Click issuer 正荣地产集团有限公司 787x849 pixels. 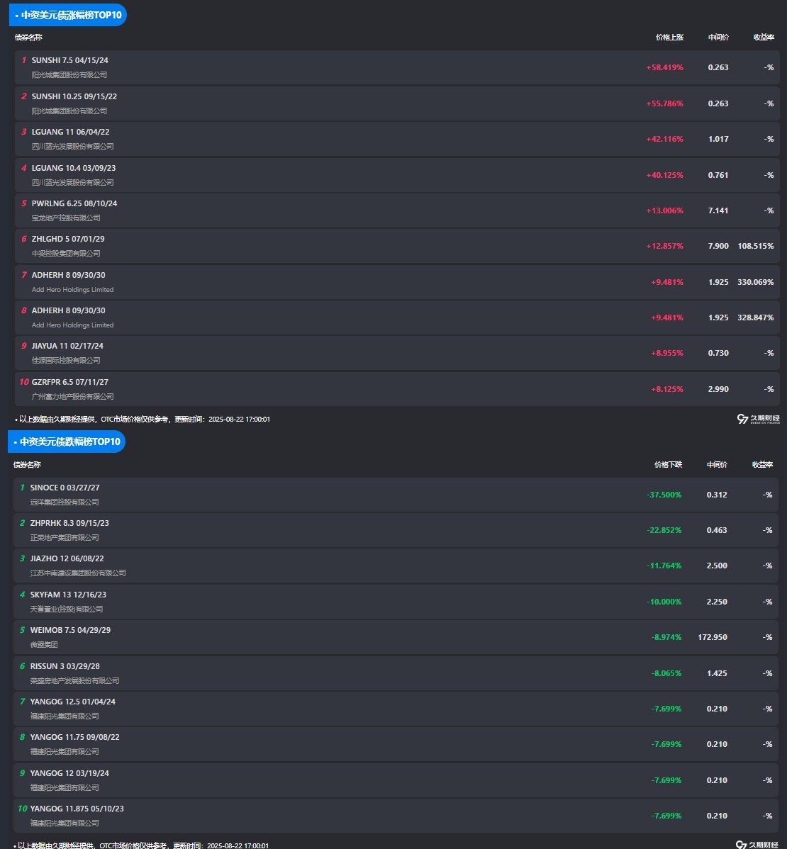65,538
